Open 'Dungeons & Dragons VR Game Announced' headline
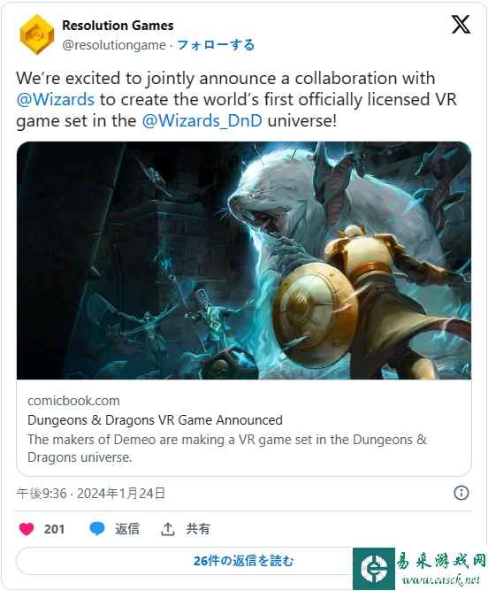The image size is (488, 591). click(x=155, y=420)
